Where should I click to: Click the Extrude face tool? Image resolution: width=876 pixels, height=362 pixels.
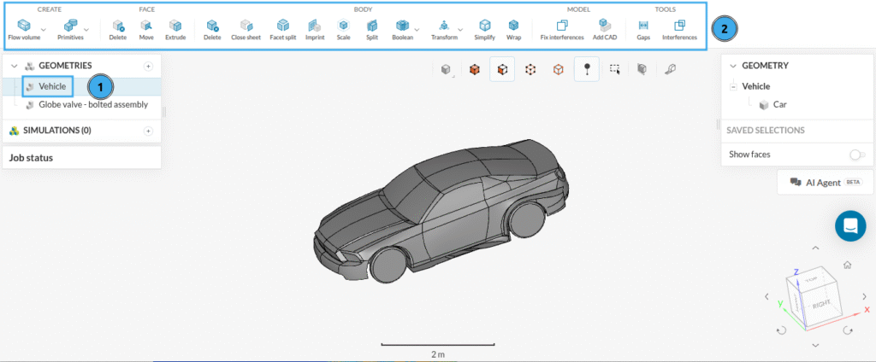pos(175,29)
